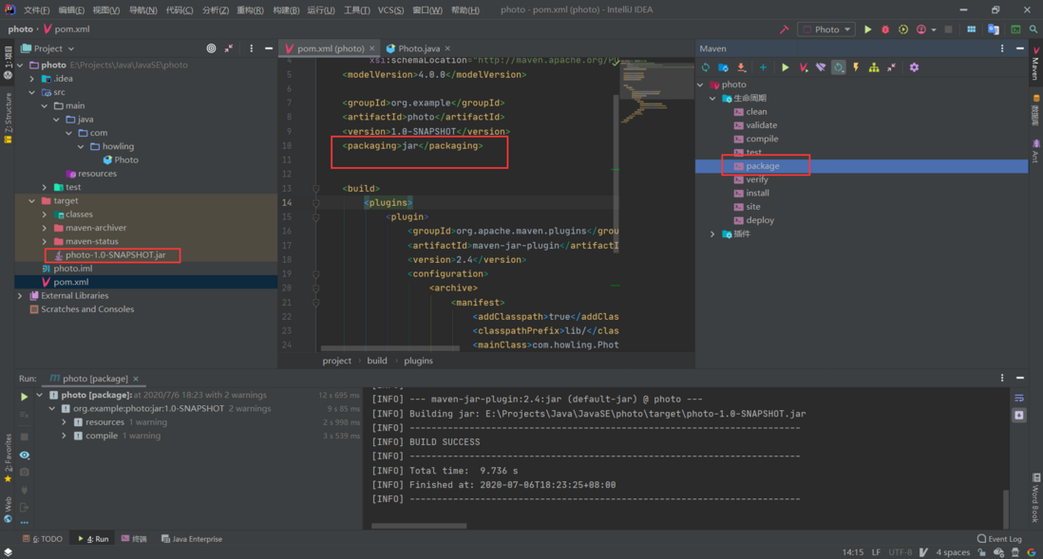Image resolution: width=1043 pixels, height=559 pixels.
Task: Expand the test folder in the Project tree
Action: pyautogui.click(x=45, y=188)
